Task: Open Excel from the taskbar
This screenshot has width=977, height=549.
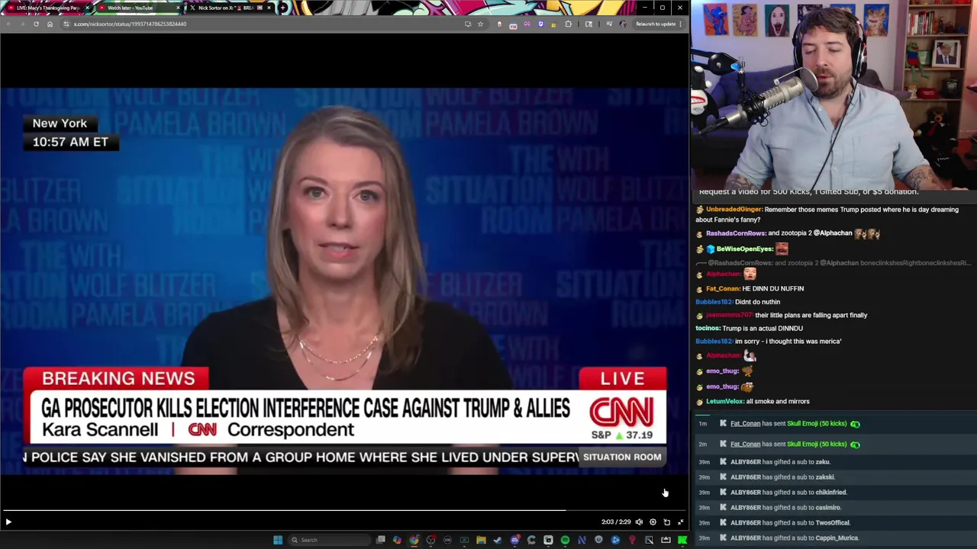Action: pyautogui.click(x=464, y=540)
